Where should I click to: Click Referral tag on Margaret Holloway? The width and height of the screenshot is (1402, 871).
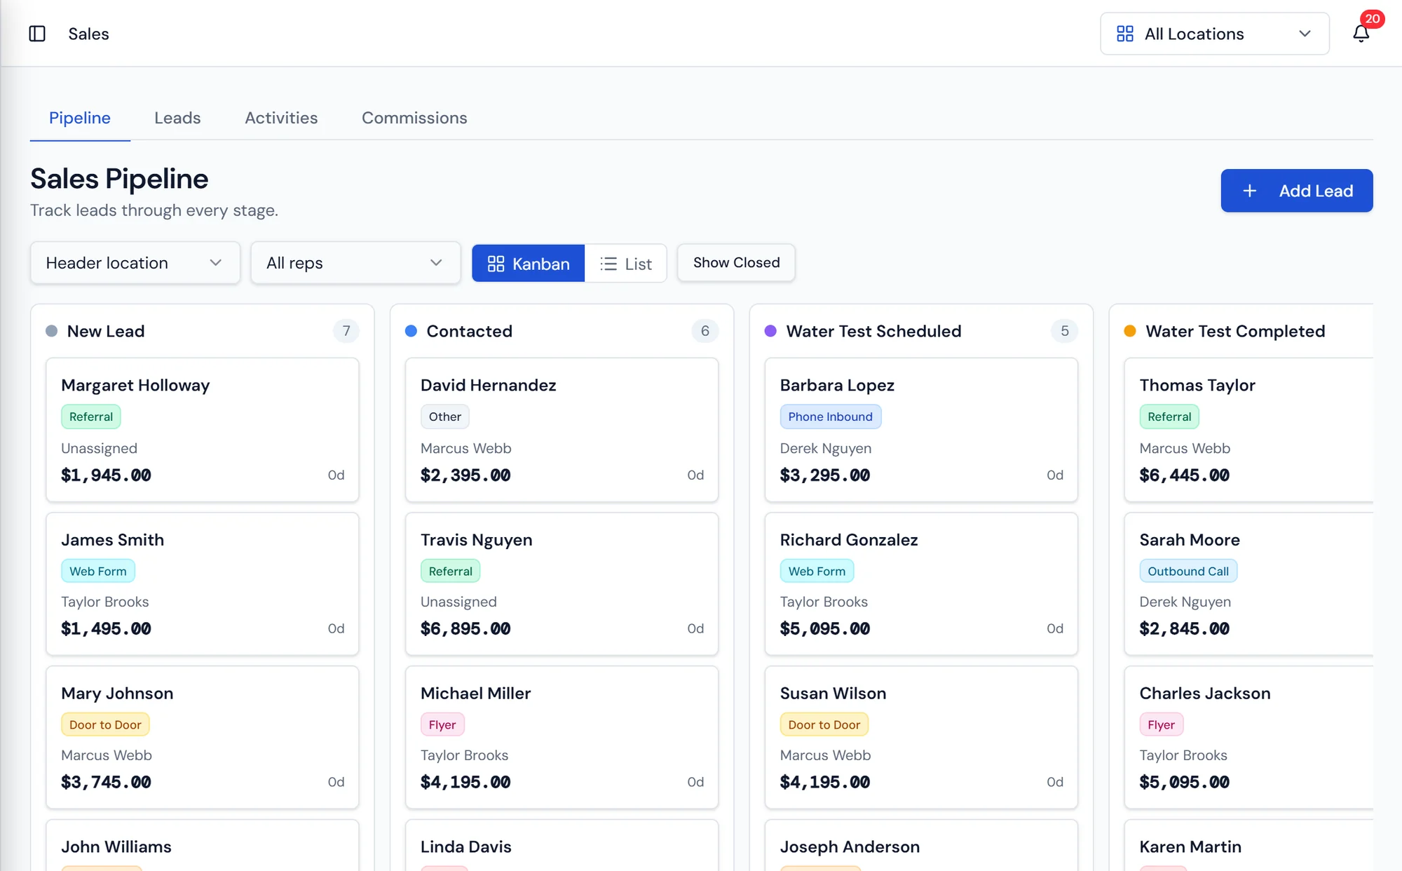(x=91, y=417)
